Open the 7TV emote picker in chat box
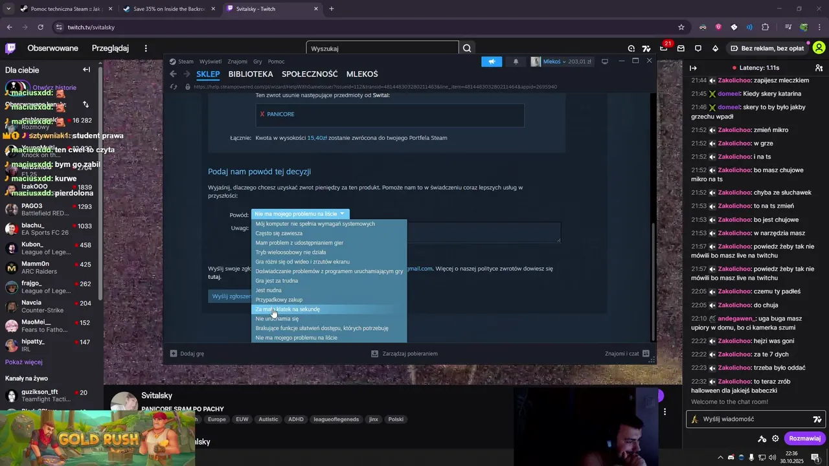Screen dimensions: 829x466 pos(817,419)
